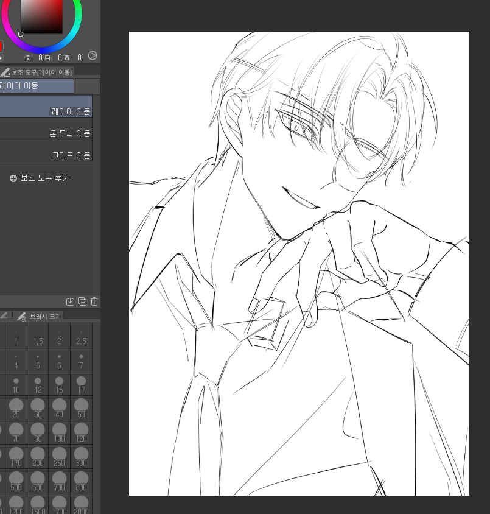Click the plus icon beside 보조 도구 추가
The image size is (490, 514).
tap(13, 178)
